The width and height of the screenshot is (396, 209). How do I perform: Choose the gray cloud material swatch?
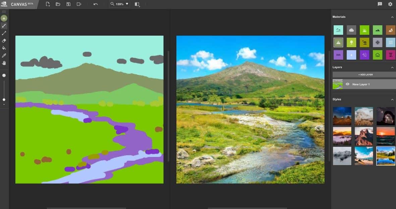(351, 30)
